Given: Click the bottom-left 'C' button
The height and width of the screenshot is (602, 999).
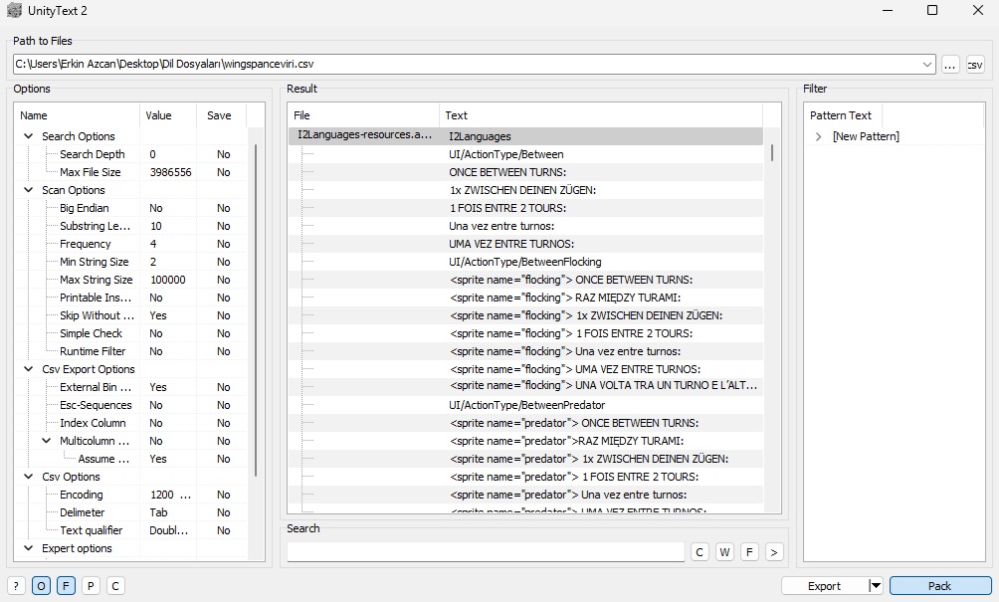Looking at the screenshot, I should [115, 586].
